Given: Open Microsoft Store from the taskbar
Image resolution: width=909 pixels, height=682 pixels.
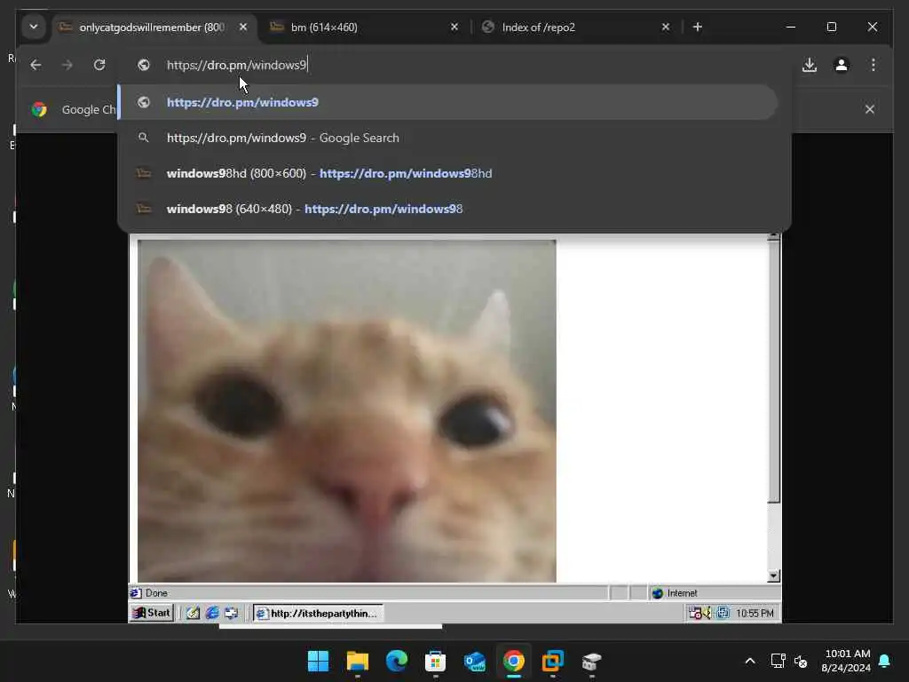Looking at the screenshot, I should coord(435,661).
